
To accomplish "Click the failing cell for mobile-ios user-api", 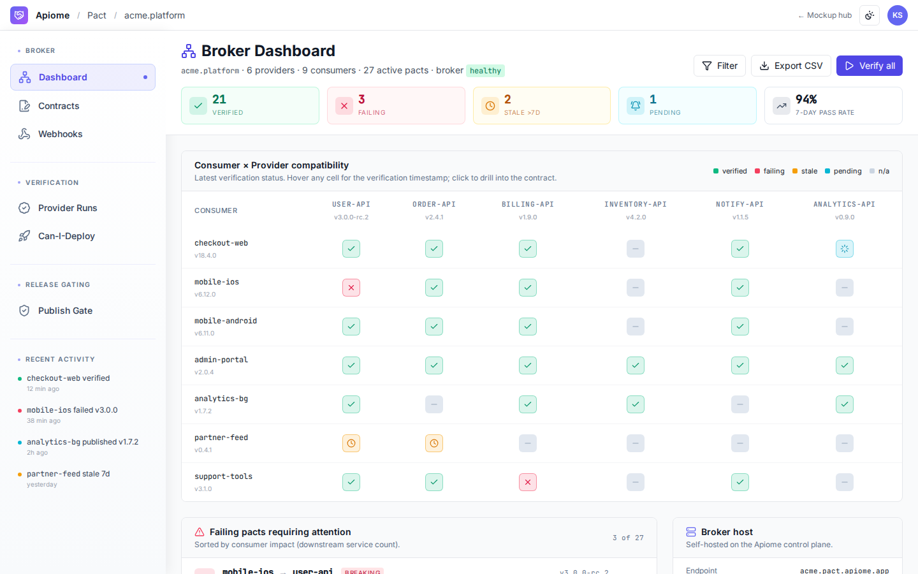I will click(351, 288).
